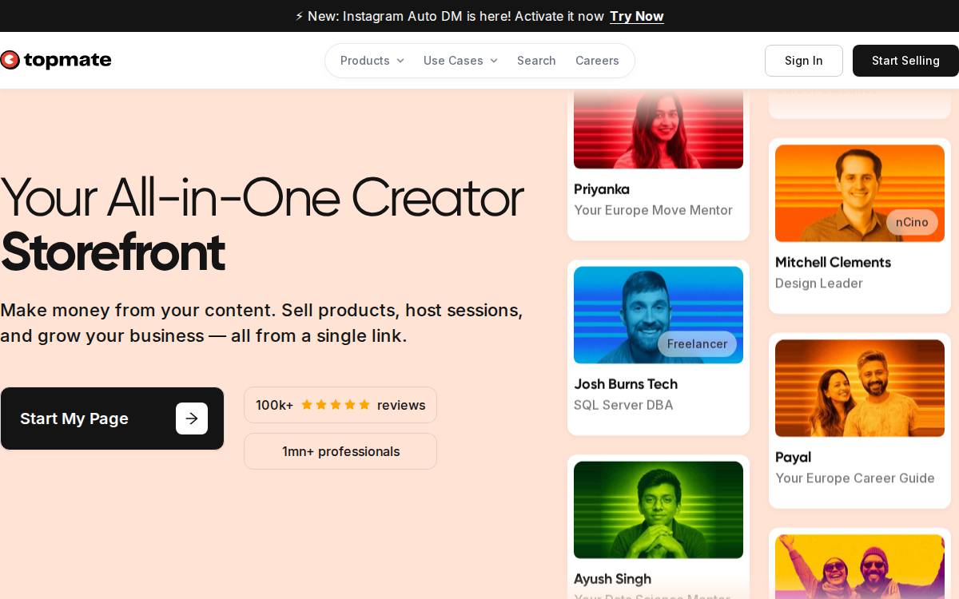Follow the Try Now banner link
The image size is (959, 599).
[x=637, y=16]
